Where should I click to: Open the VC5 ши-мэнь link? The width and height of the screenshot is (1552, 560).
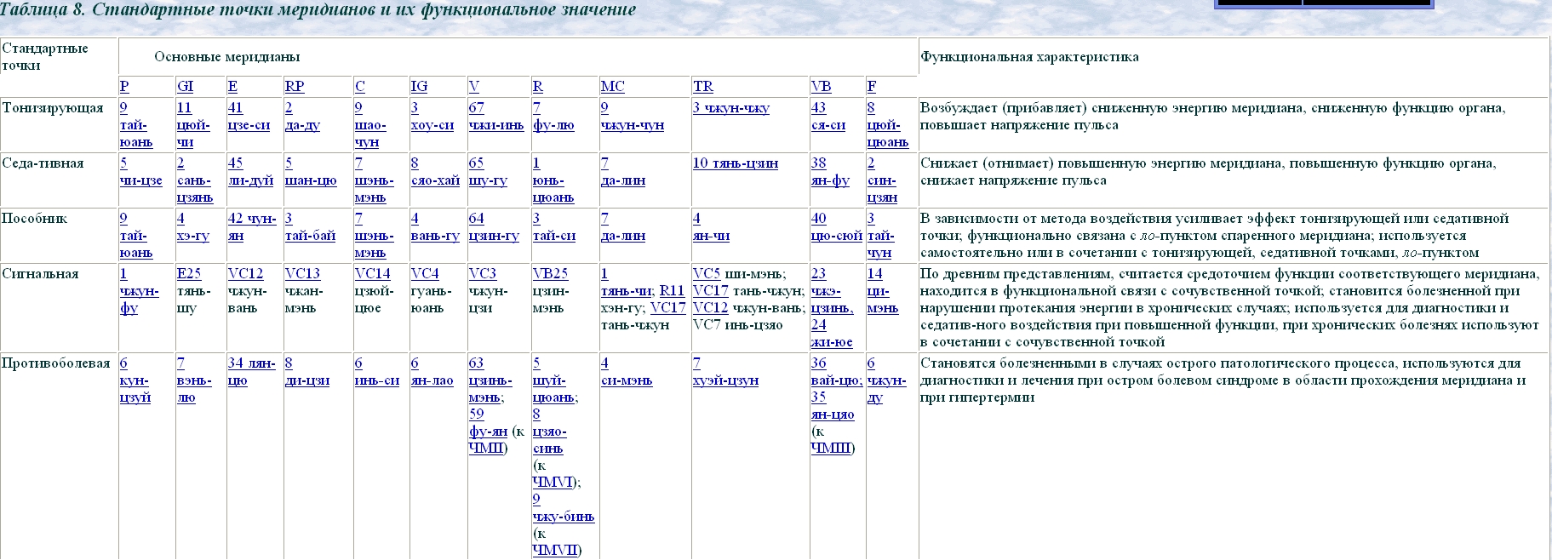(707, 274)
